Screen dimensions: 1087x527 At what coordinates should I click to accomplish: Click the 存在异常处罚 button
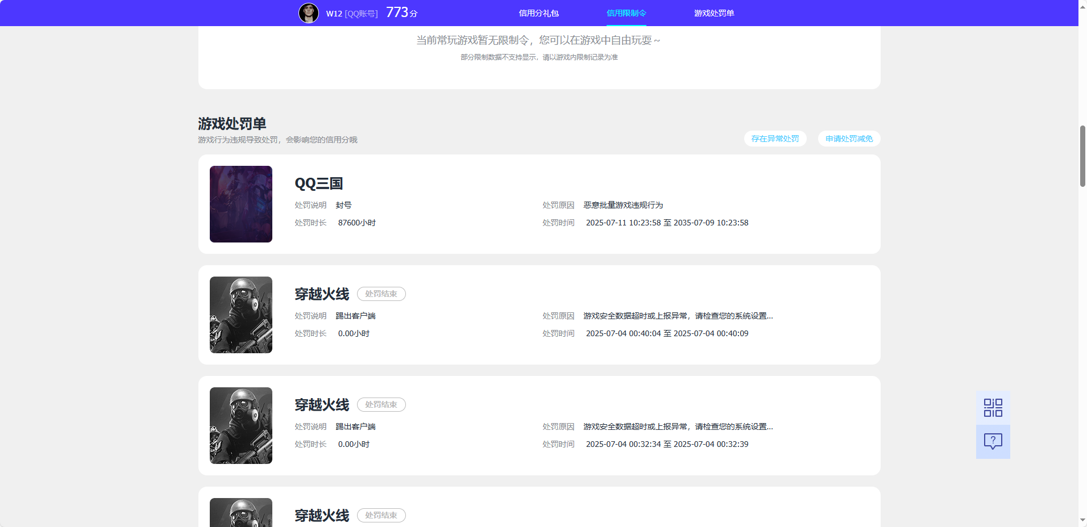coord(775,139)
